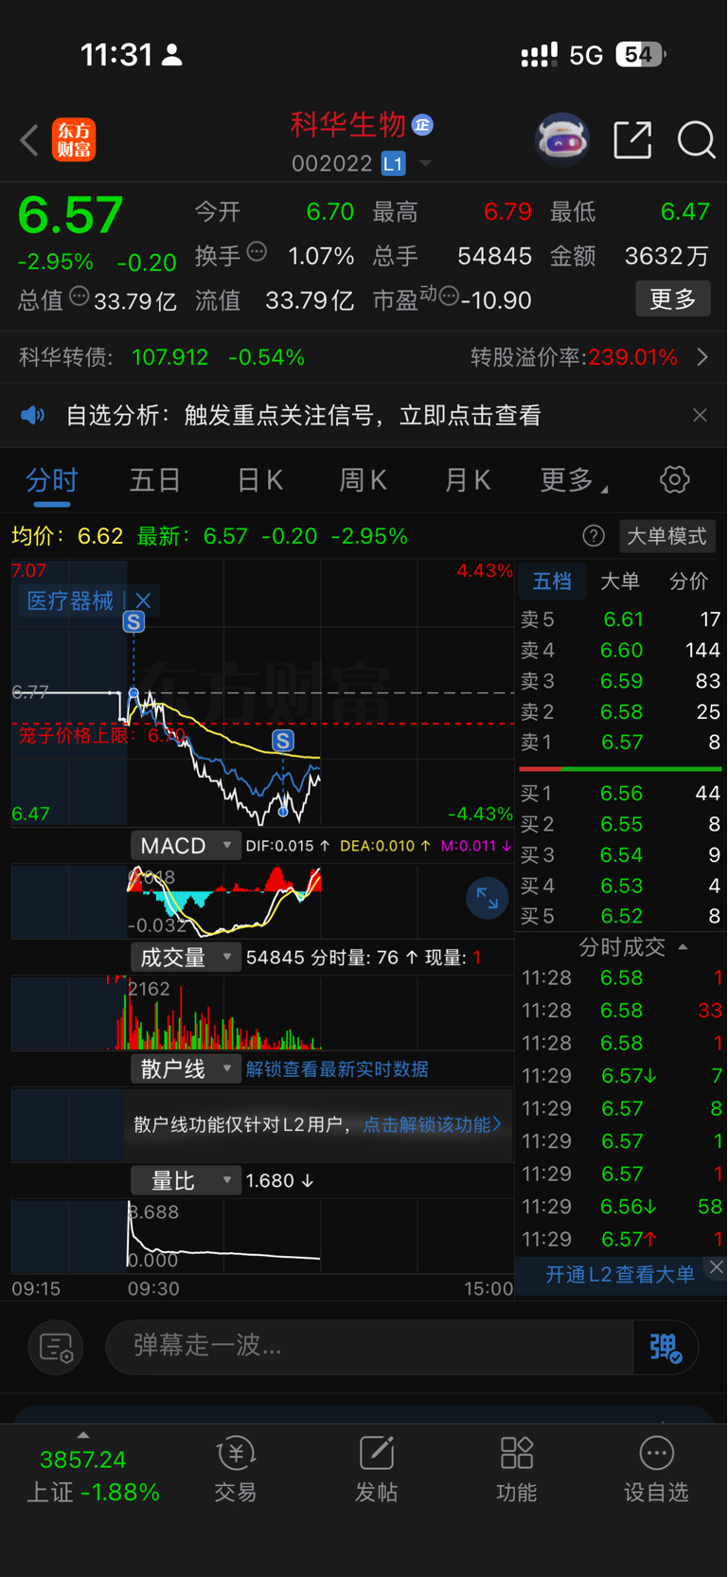Open the 量比 indicator dropdown
Viewport: 728px width, 1577px height.
pos(185,1180)
